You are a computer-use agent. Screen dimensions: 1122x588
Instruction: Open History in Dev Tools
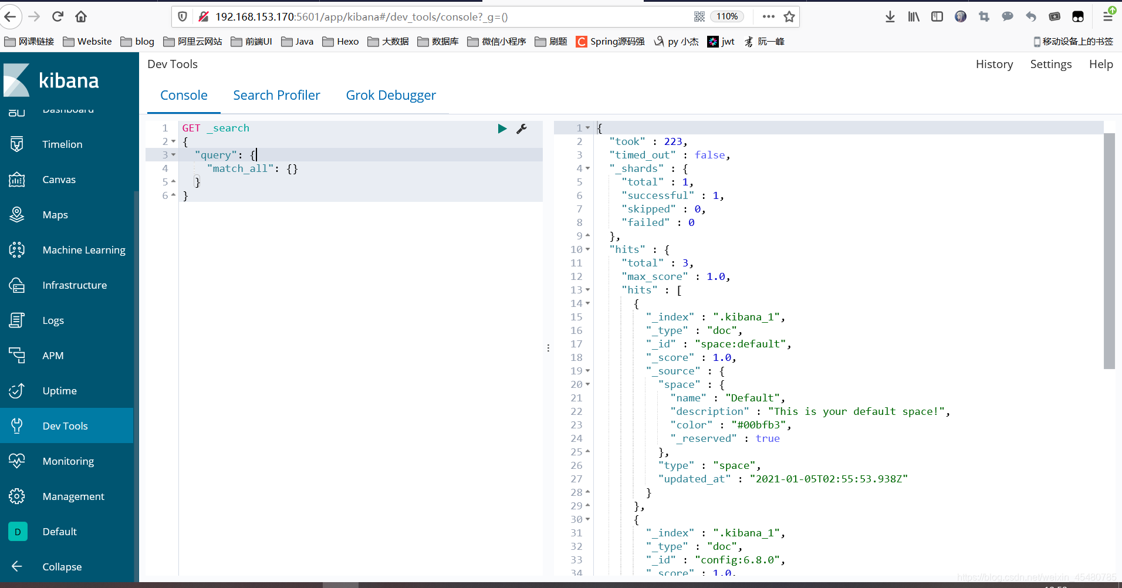pyautogui.click(x=994, y=64)
